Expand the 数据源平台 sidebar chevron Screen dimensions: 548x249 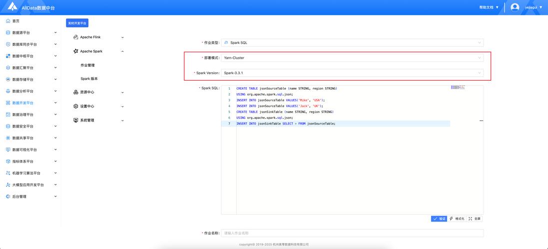55,33
